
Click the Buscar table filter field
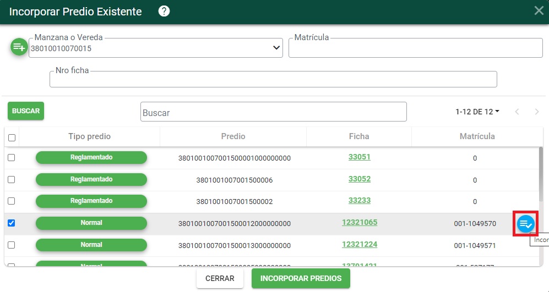click(x=274, y=112)
